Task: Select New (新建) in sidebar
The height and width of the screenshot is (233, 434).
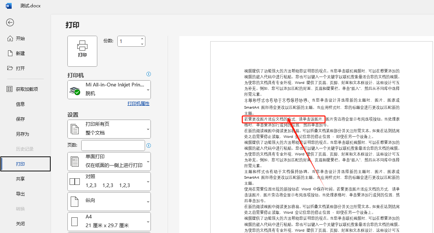Action: point(20,53)
